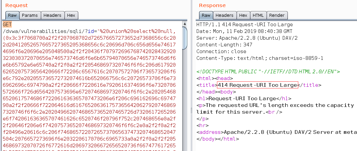The width and height of the screenshot is (357, 151).
Task: Click the request path /dvwa/vulnerabilities/sqli/
Action: 43,31
